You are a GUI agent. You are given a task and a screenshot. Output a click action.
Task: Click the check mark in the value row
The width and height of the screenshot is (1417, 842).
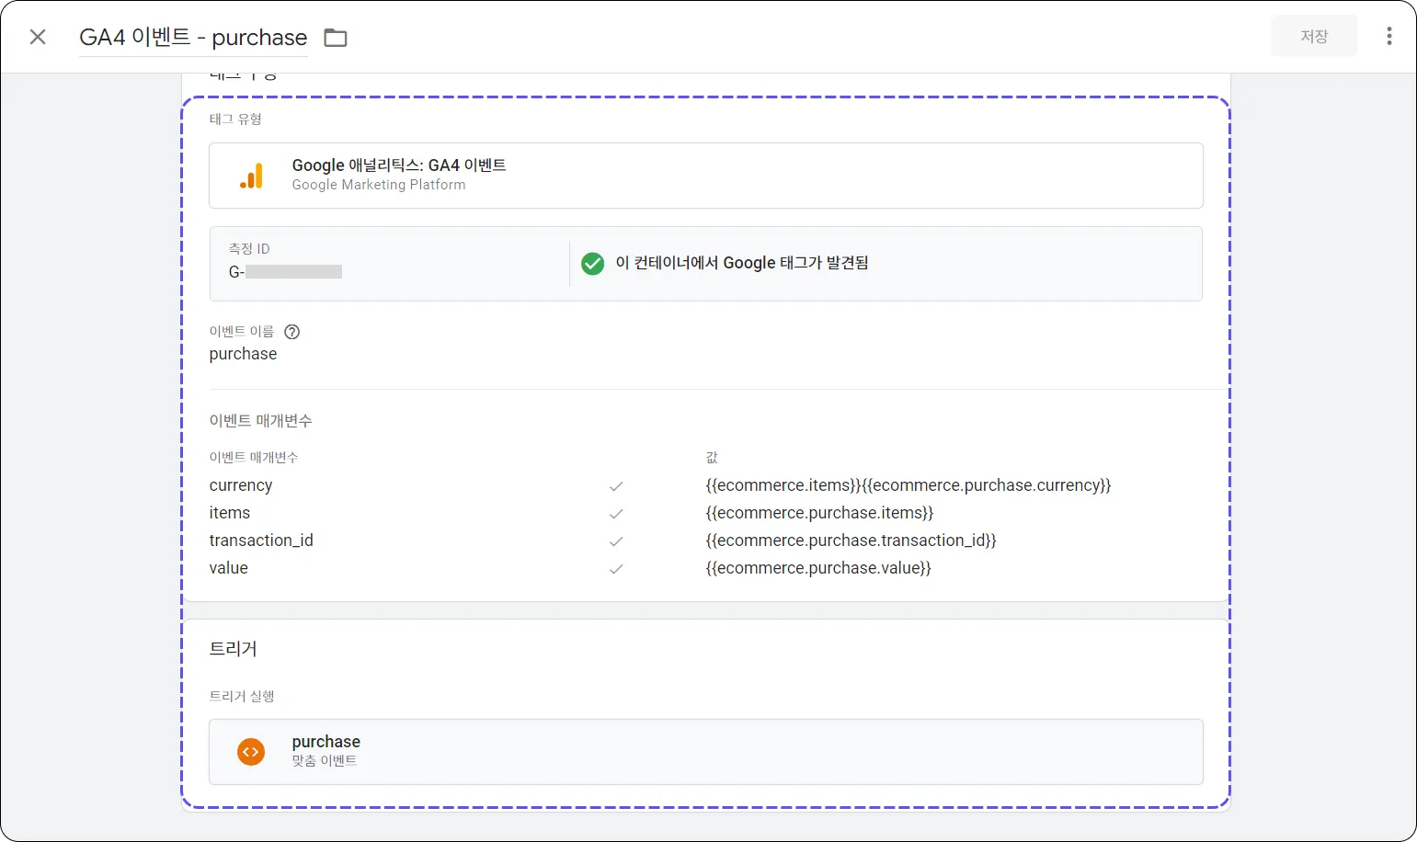coord(616,569)
